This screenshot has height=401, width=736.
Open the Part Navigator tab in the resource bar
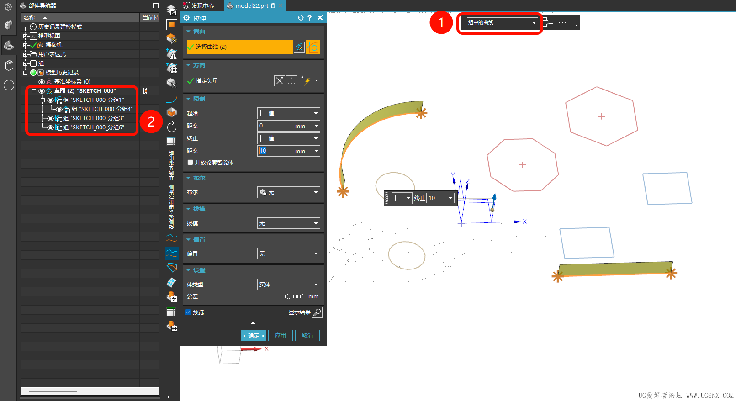click(9, 45)
